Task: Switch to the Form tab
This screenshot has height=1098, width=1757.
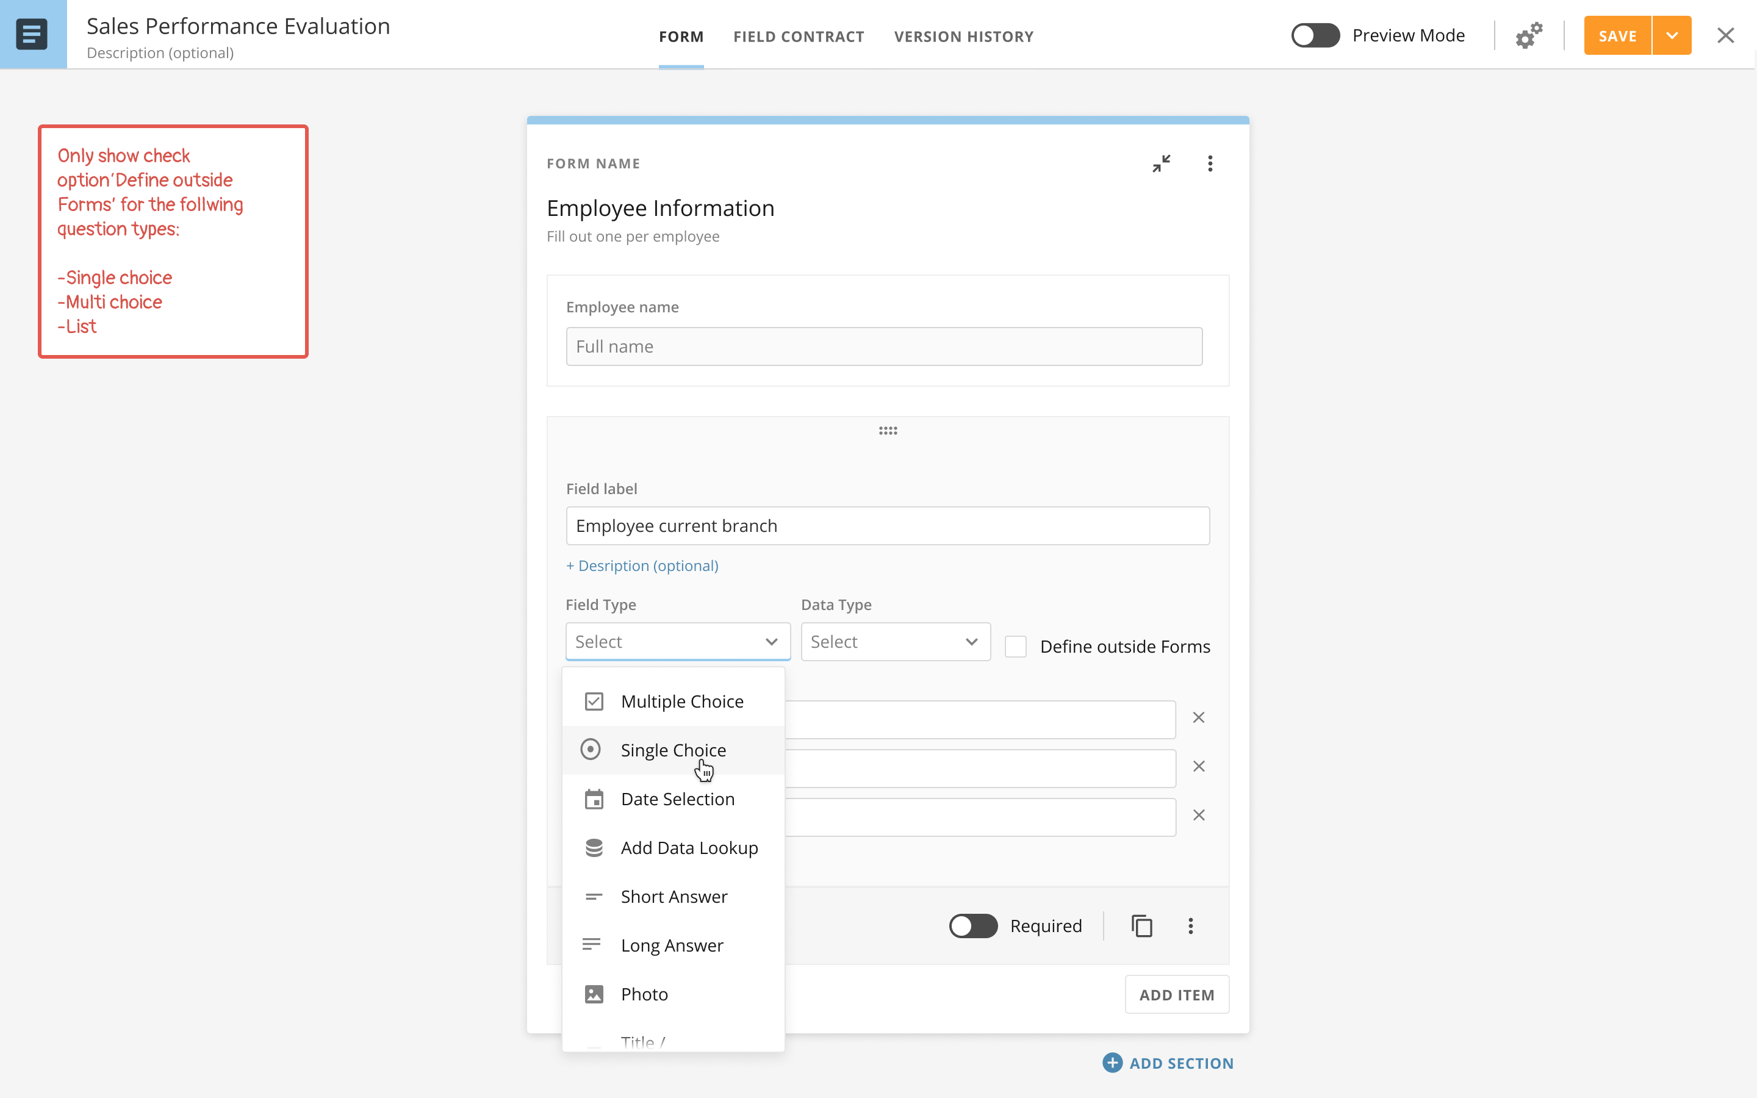Action: pos(681,37)
